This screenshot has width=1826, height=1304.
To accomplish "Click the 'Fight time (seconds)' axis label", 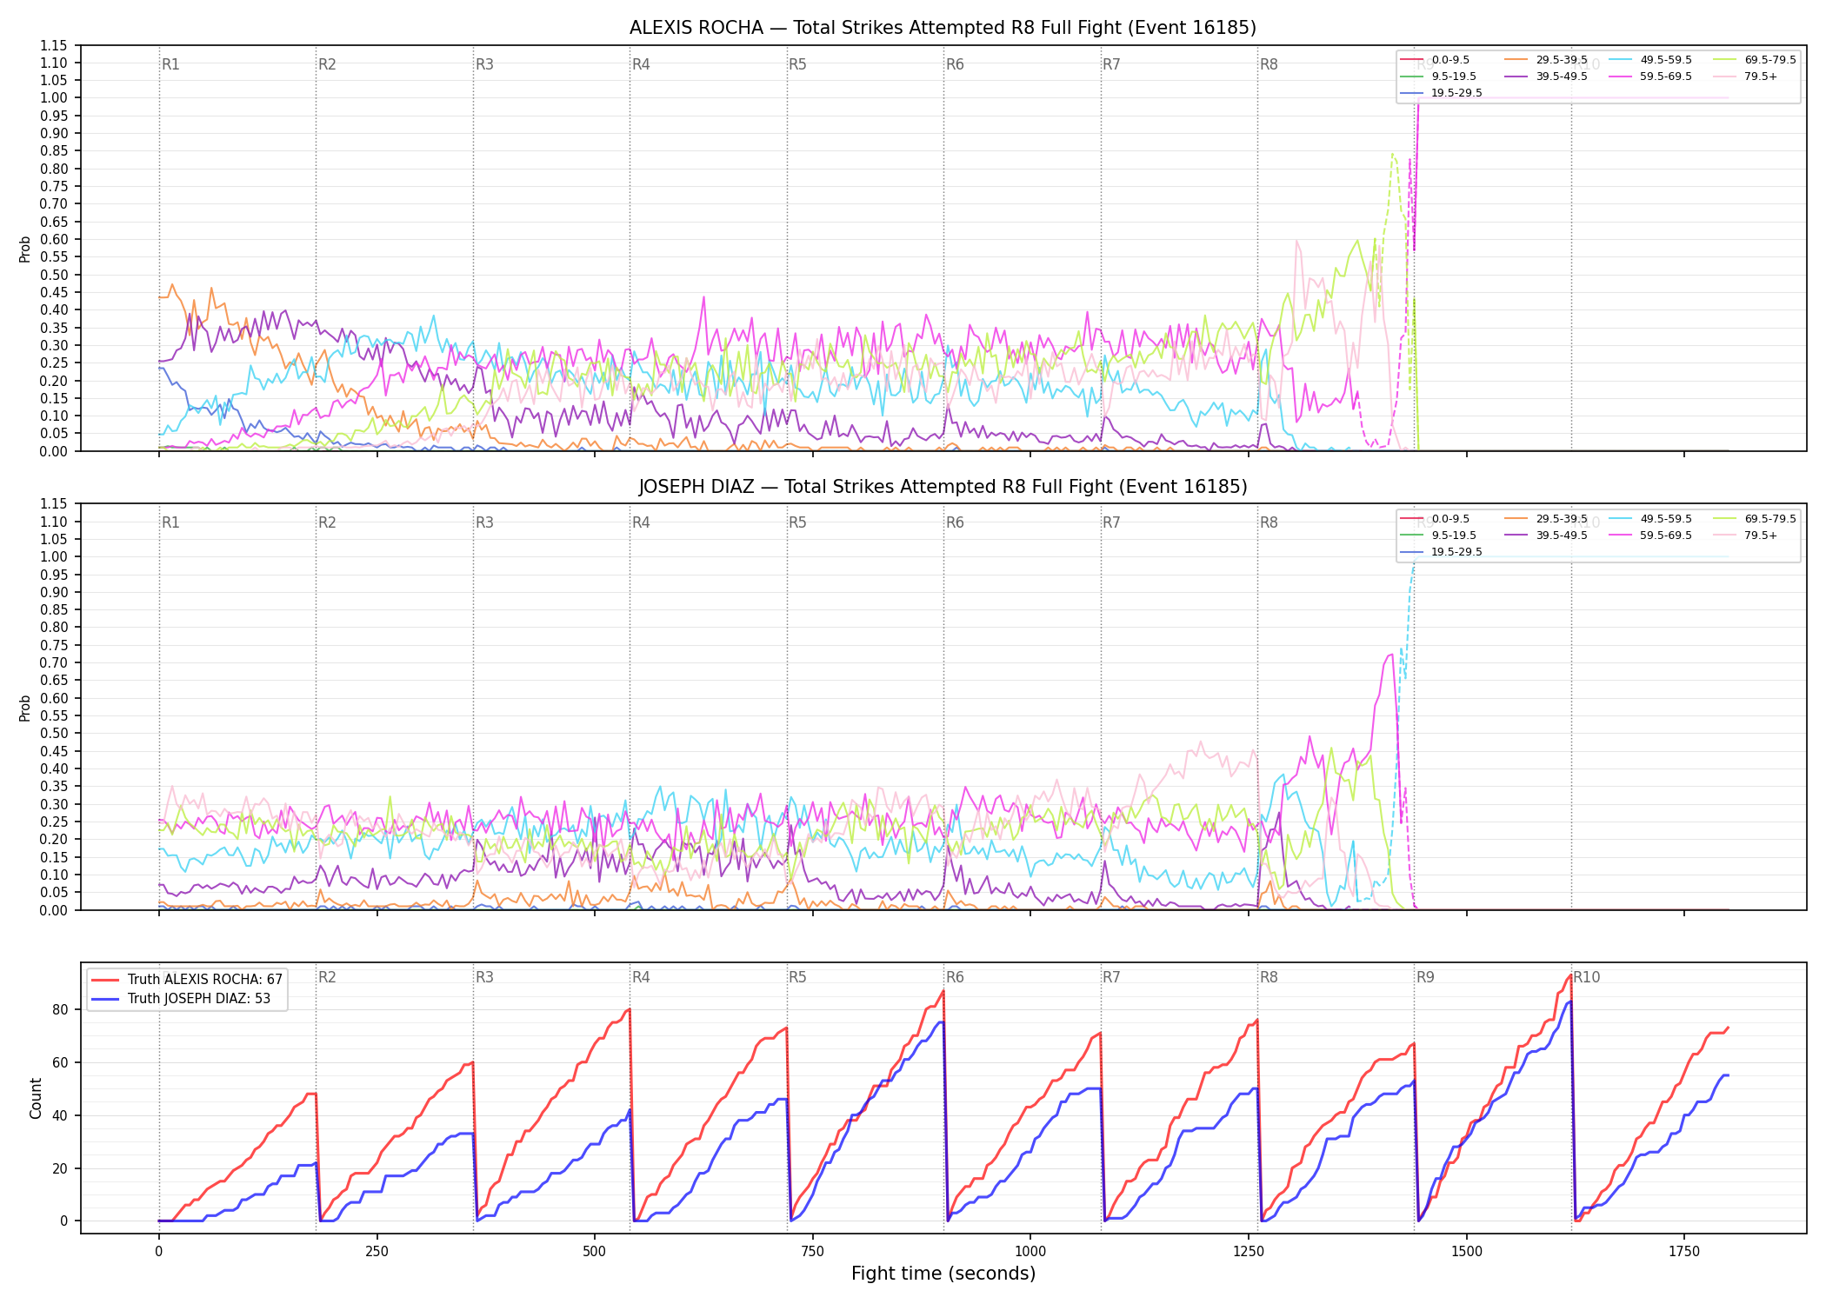I will point(943,1274).
